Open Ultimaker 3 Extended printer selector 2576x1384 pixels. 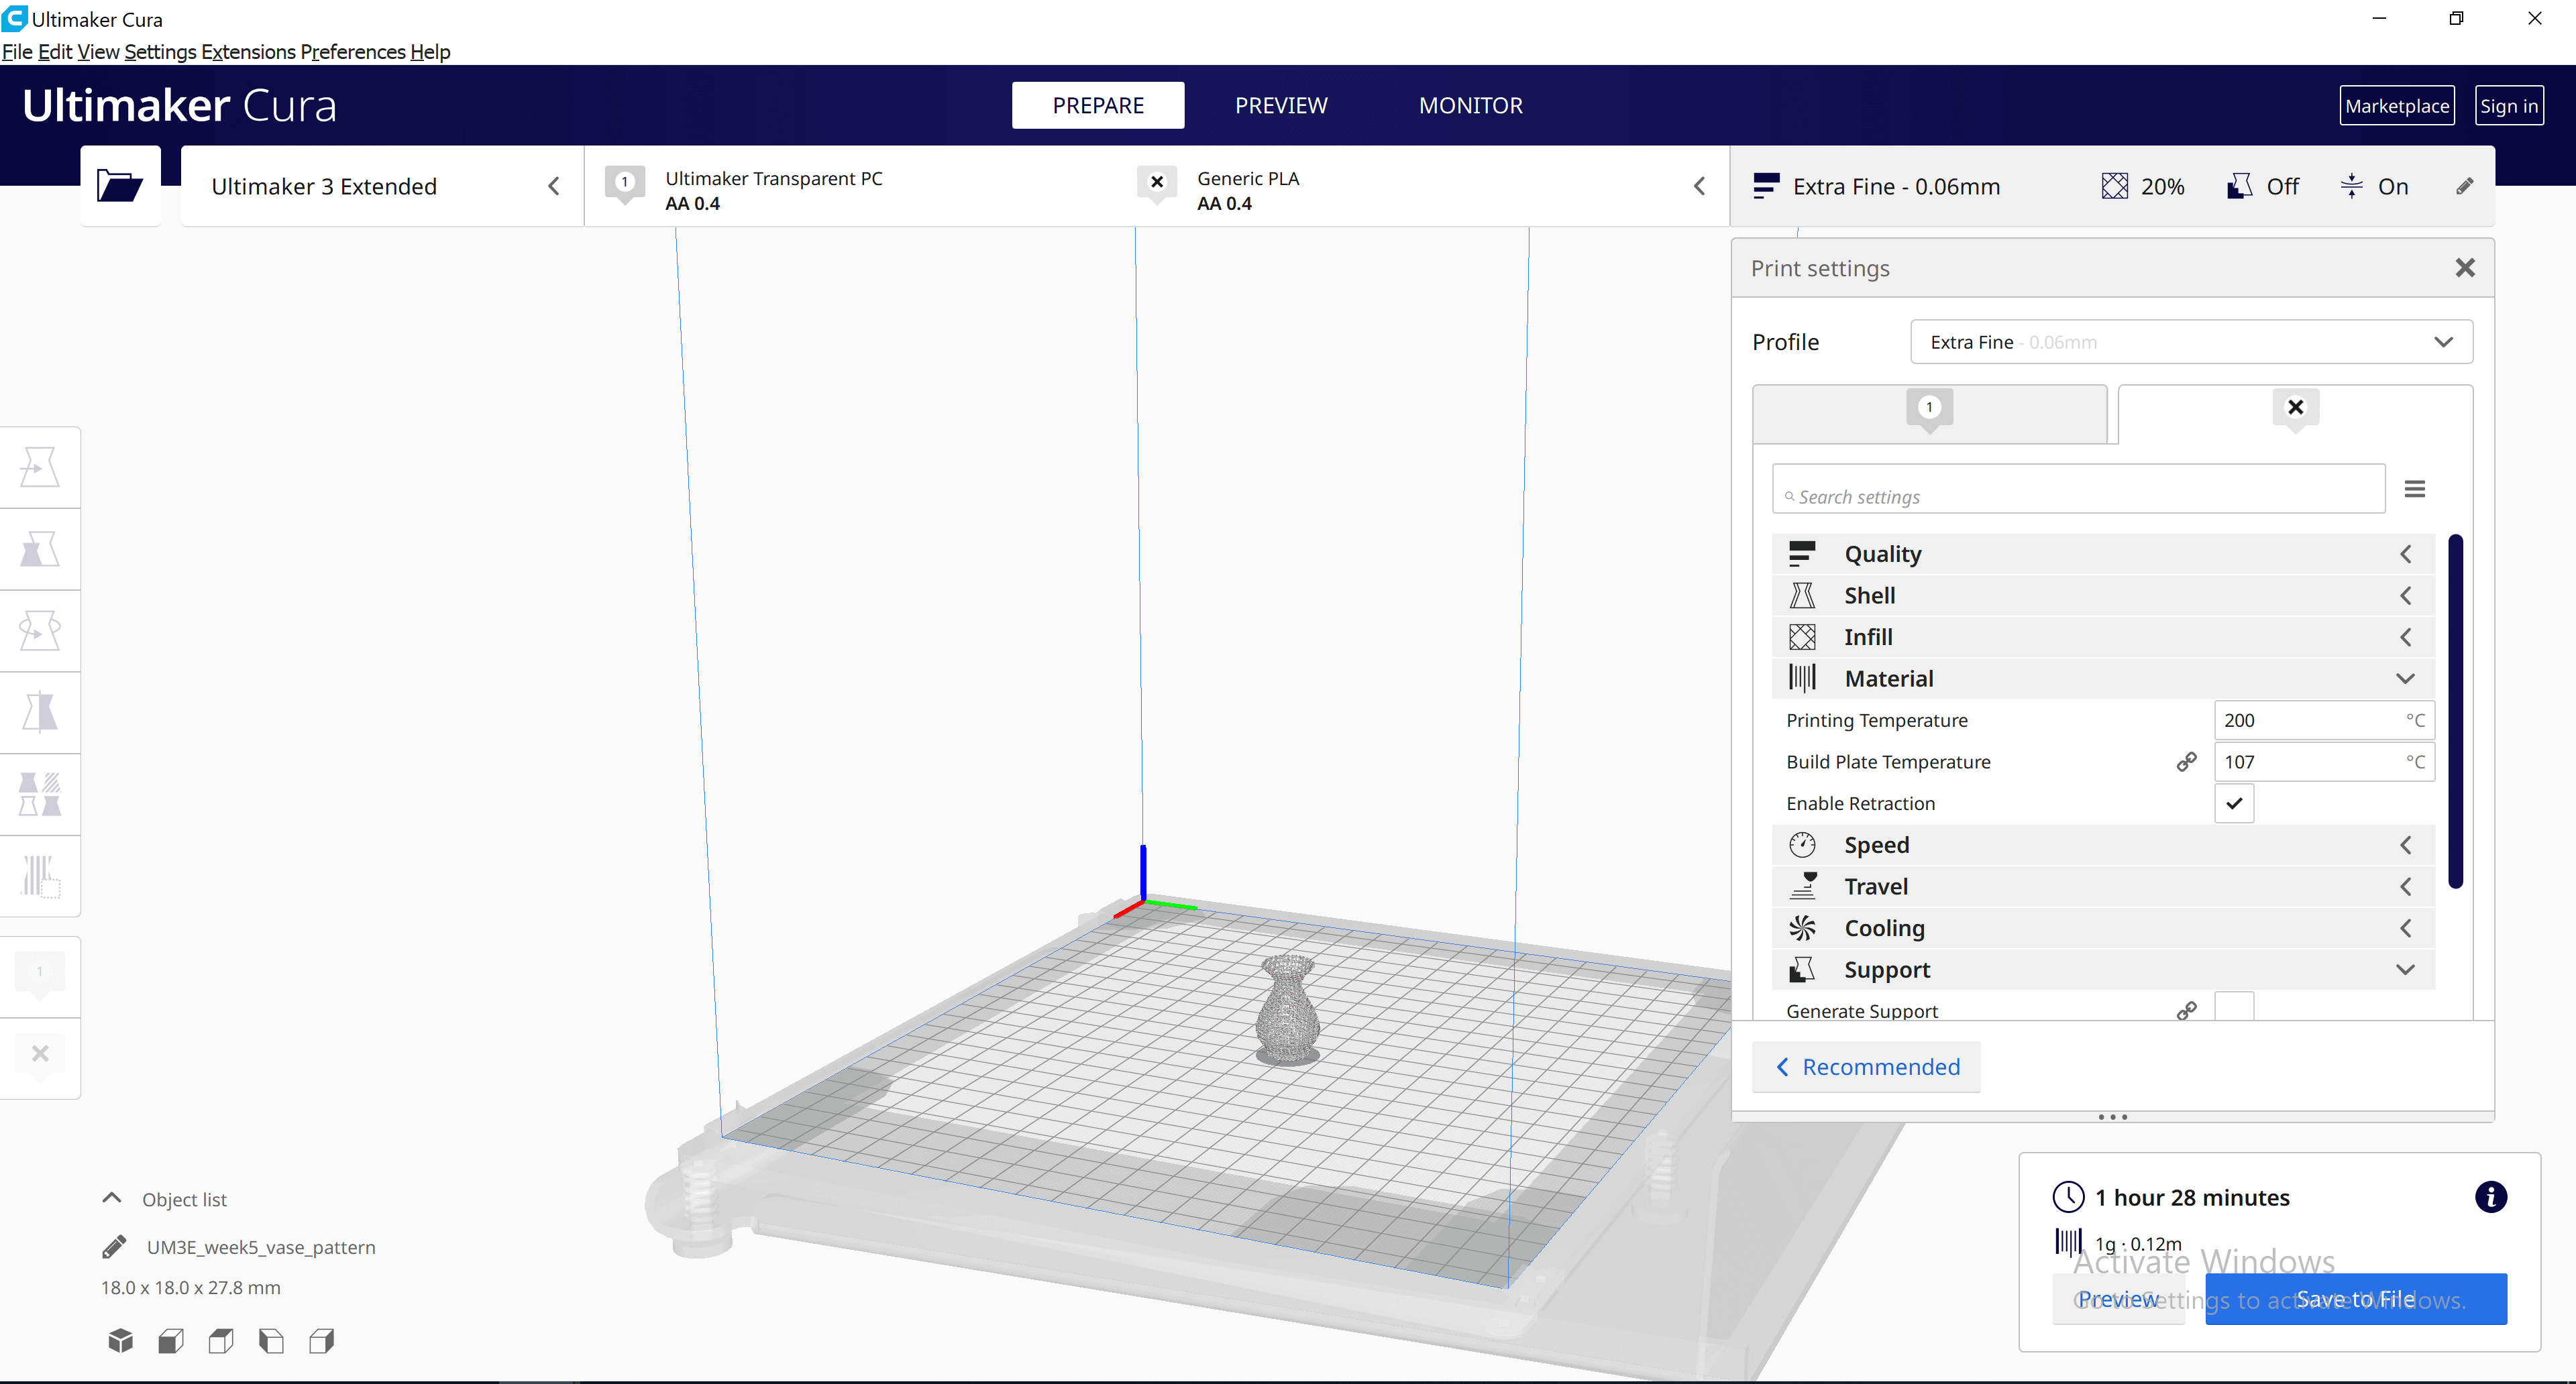tap(382, 186)
